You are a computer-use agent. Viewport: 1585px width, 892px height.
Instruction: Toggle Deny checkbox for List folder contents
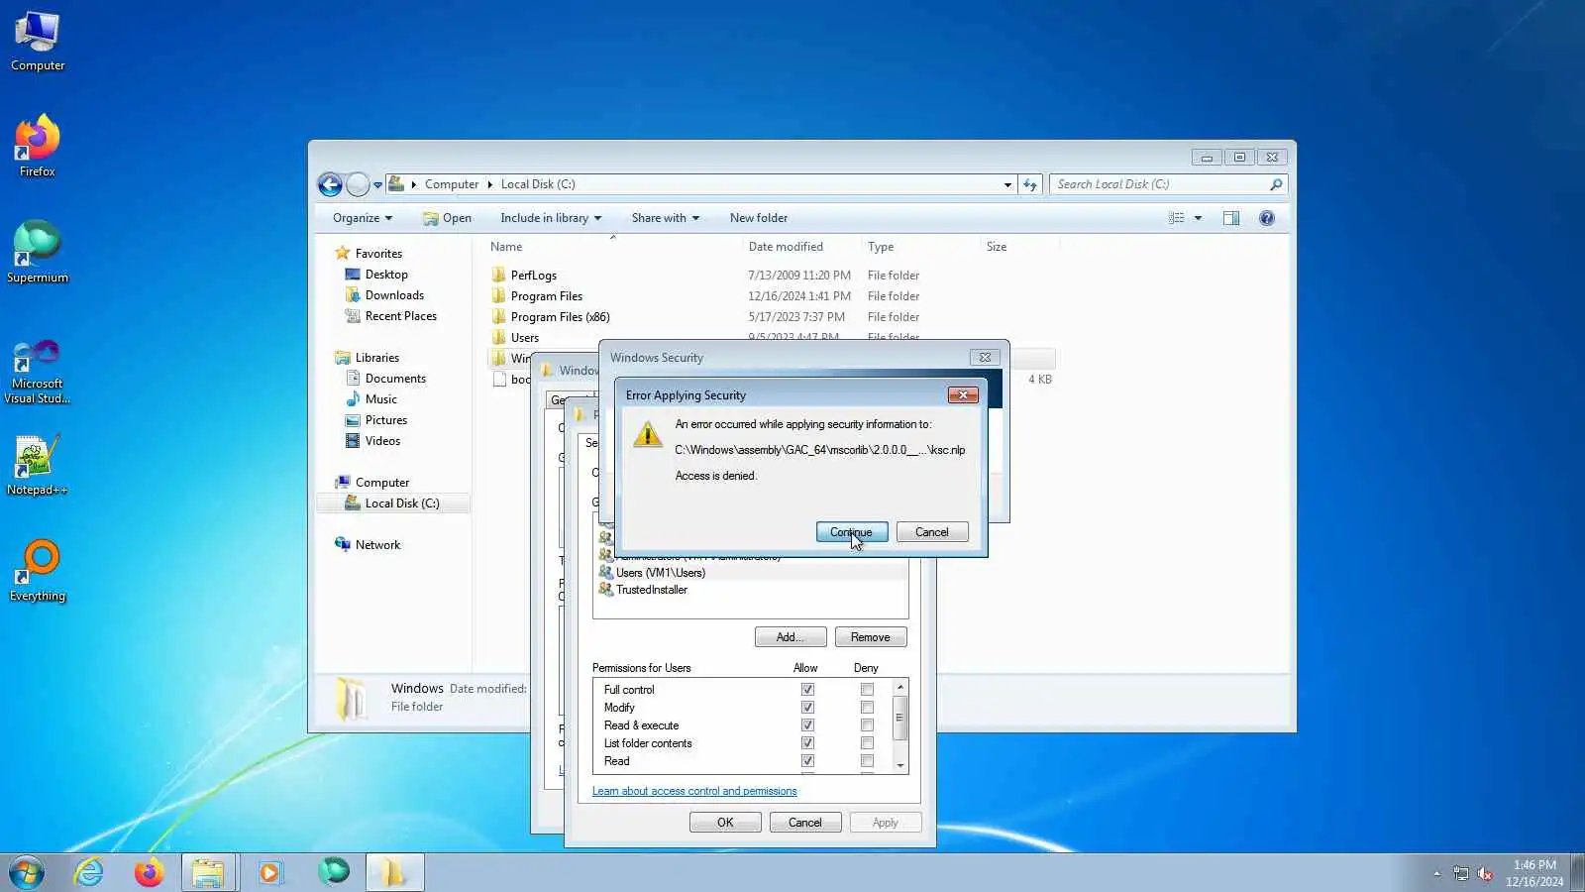point(867,743)
